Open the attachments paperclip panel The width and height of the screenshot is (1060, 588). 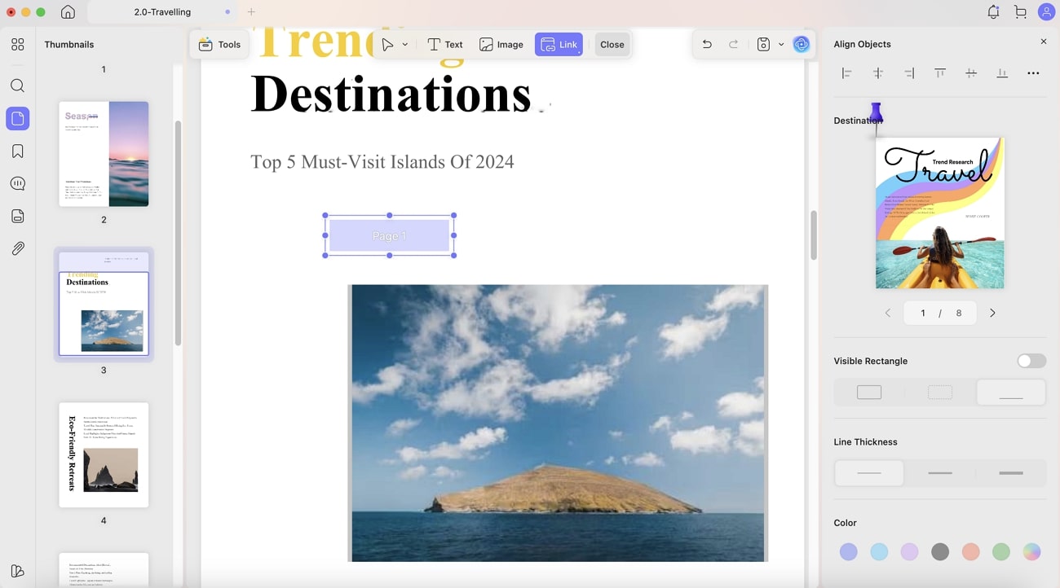17,249
